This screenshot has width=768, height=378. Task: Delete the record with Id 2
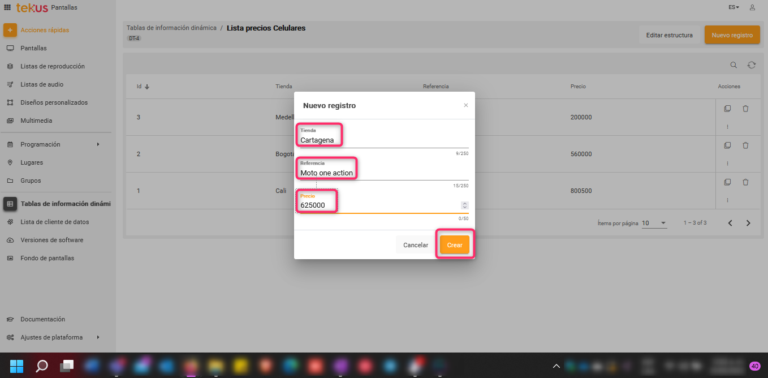pos(745,145)
